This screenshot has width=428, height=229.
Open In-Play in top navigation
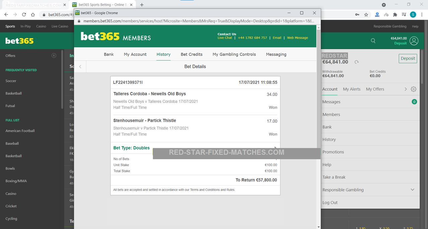click(x=25, y=26)
